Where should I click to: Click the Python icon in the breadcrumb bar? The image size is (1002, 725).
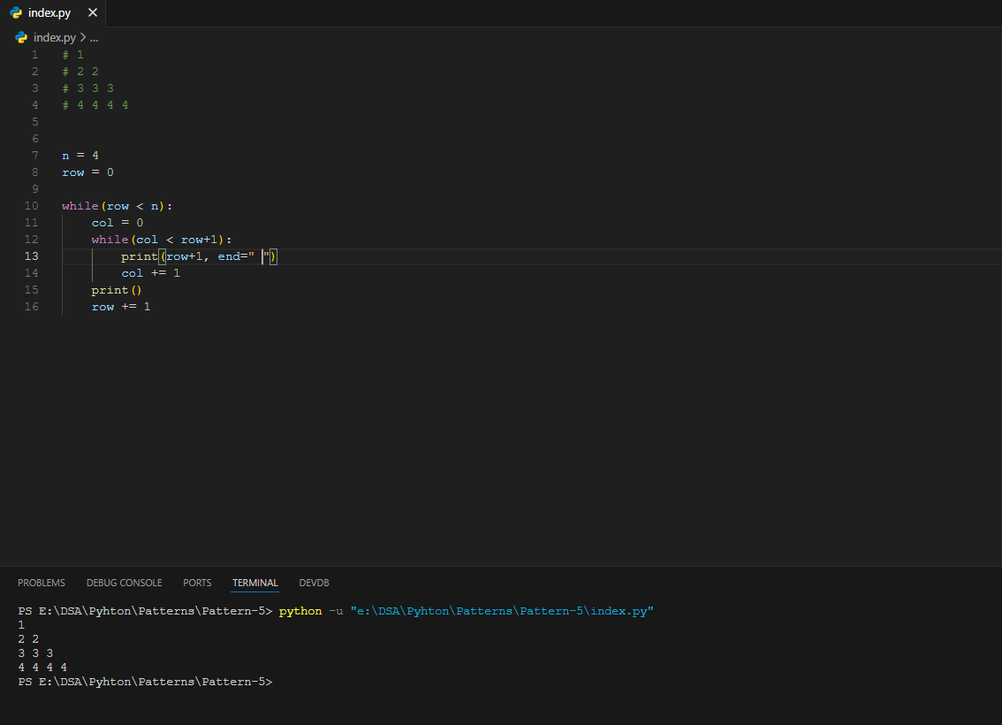21,38
